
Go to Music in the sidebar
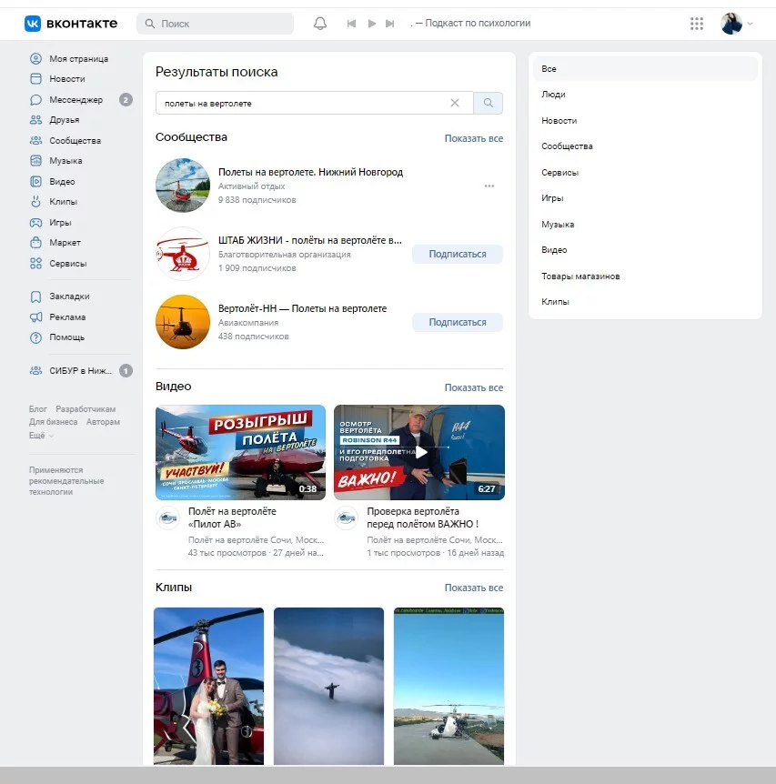(x=66, y=161)
